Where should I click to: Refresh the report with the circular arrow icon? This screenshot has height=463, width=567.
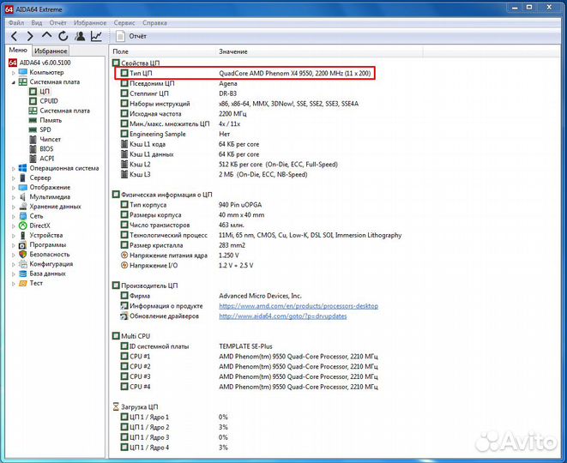[x=63, y=36]
